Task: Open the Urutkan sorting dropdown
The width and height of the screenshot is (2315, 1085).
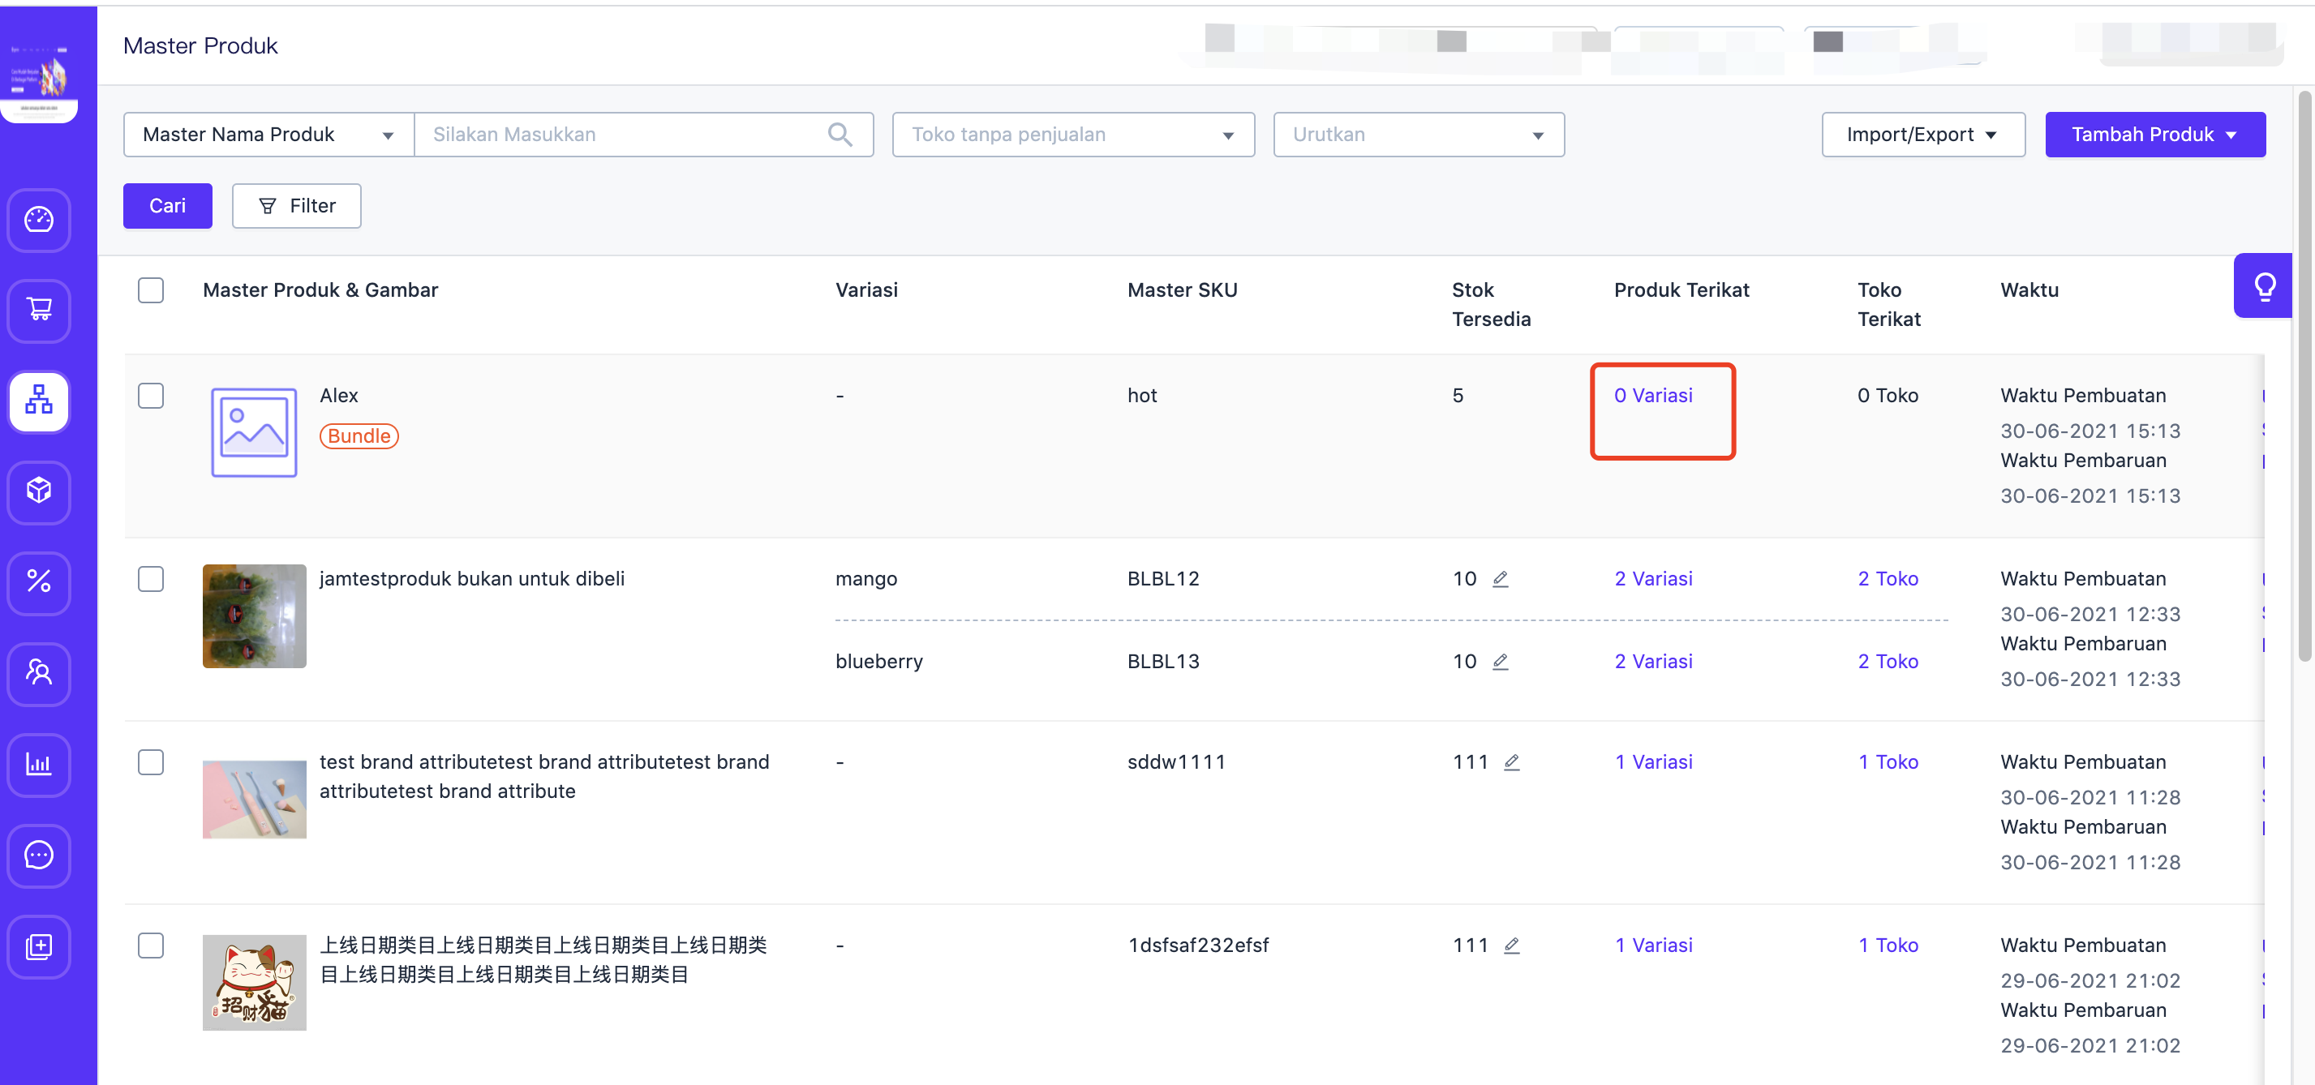Action: [x=1418, y=134]
